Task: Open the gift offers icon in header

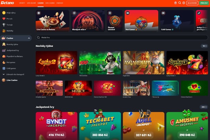Action: coord(175,3)
